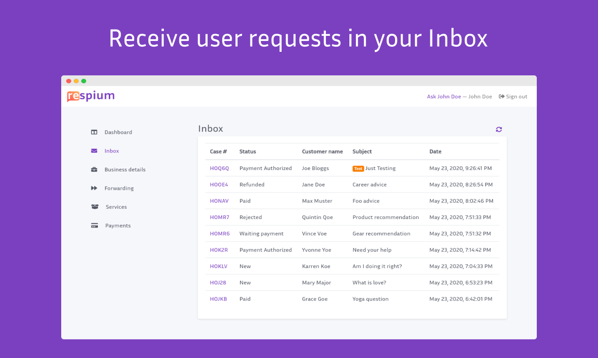
Task: Click the date May 23, 2020, 6:42:01 PM
Action: point(461,299)
